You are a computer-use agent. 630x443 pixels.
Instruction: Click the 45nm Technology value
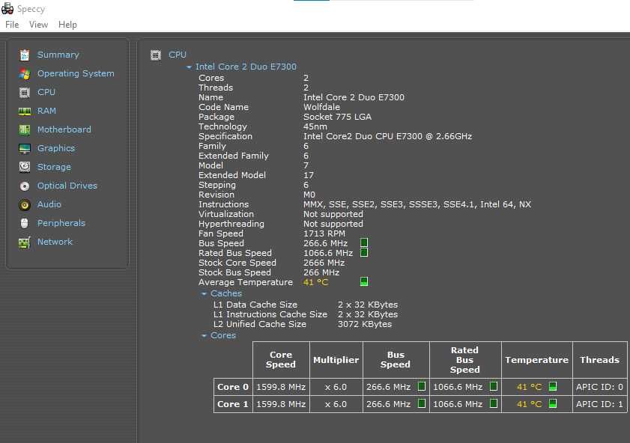[x=315, y=126]
